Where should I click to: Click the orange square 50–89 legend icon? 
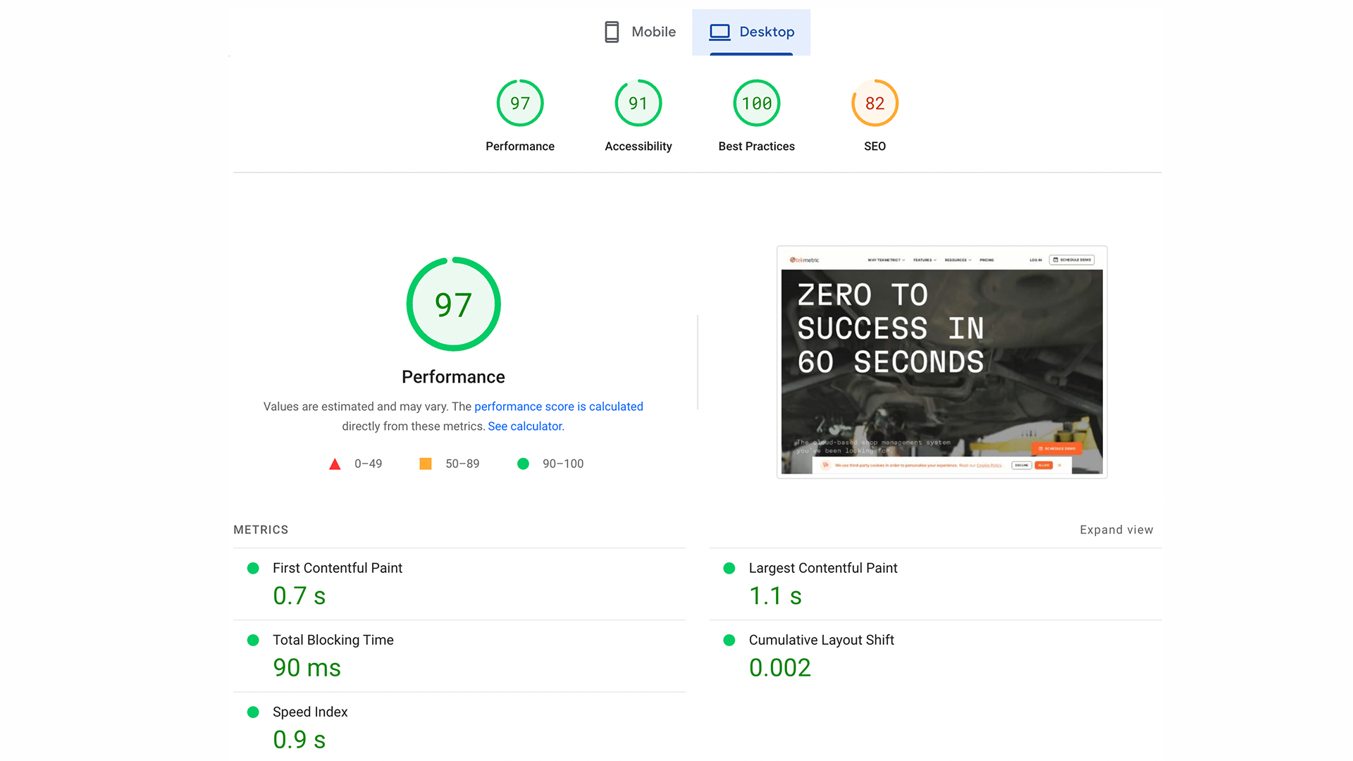[x=425, y=464]
